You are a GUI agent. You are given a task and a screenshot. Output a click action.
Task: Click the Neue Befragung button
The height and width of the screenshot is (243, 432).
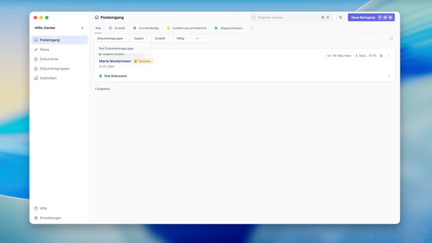click(371, 17)
